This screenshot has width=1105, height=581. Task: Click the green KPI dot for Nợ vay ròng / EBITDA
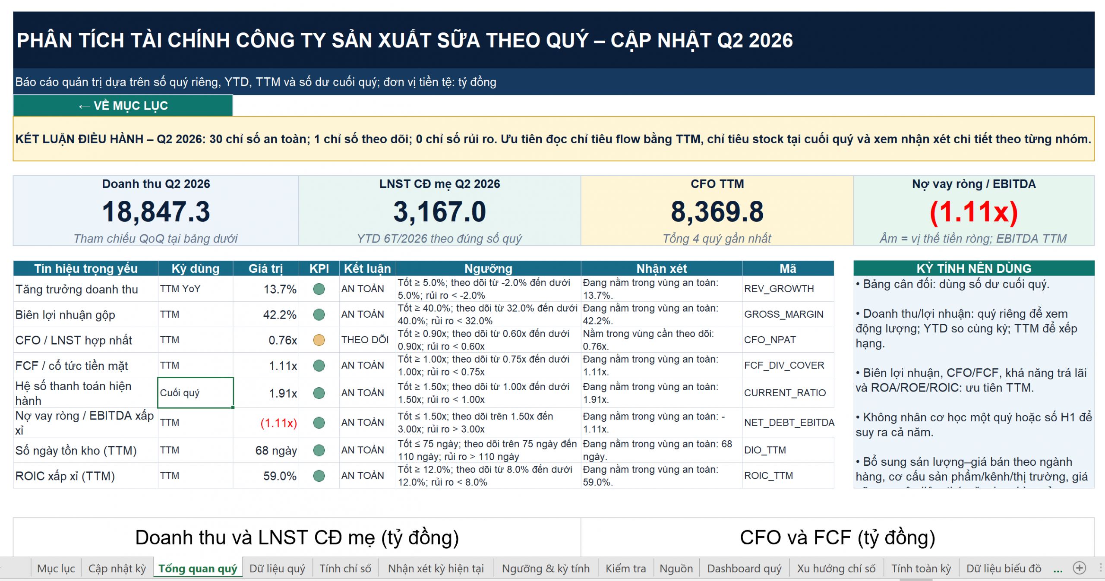(x=319, y=423)
